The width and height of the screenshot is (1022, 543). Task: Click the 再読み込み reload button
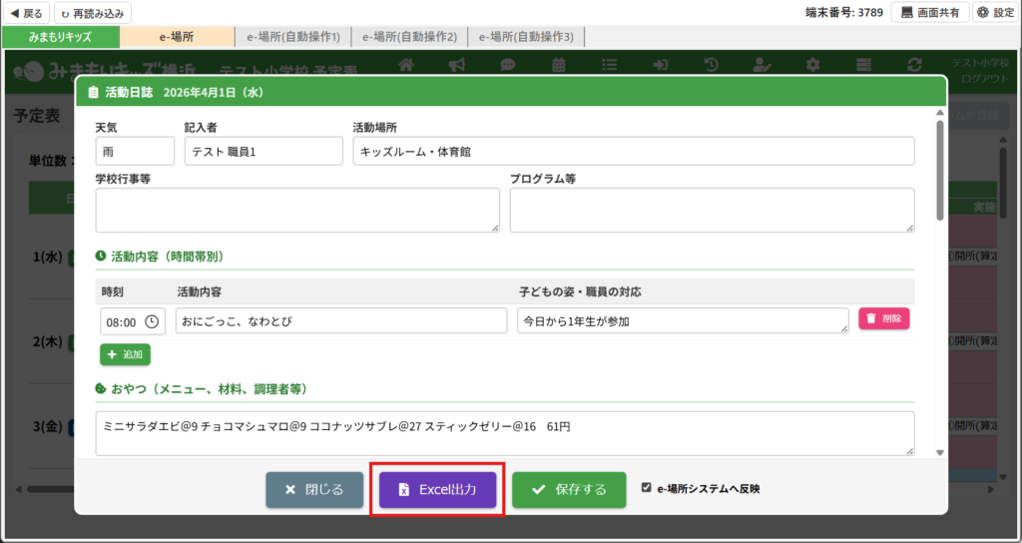pyautogui.click(x=92, y=13)
